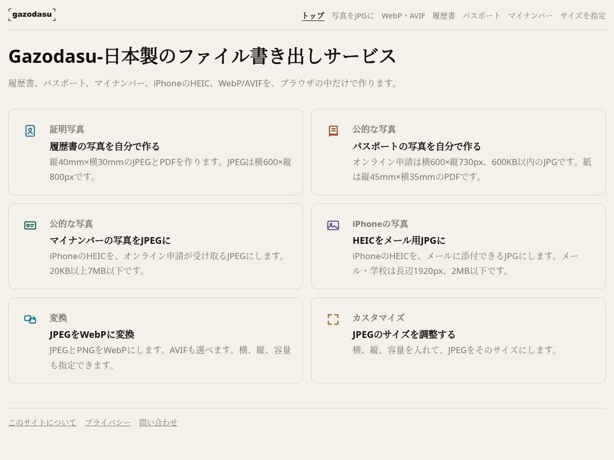Click the Gazodasu-日本製のファイル書き出しサービス heading

point(203,56)
